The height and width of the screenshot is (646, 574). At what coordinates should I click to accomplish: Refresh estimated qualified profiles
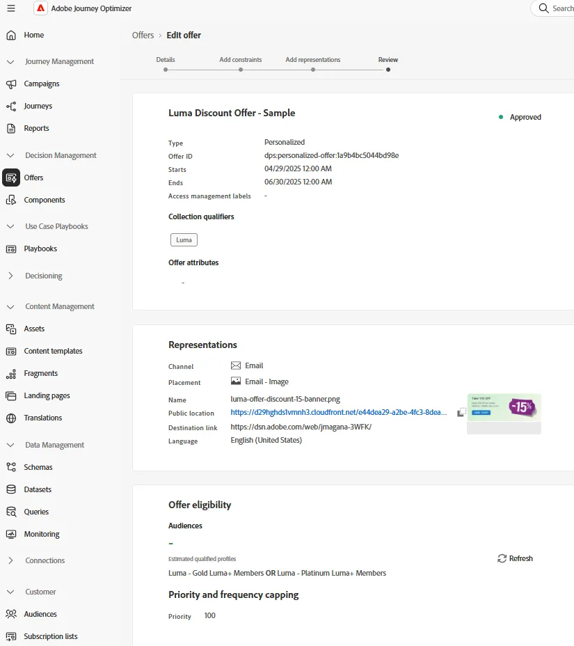515,558
